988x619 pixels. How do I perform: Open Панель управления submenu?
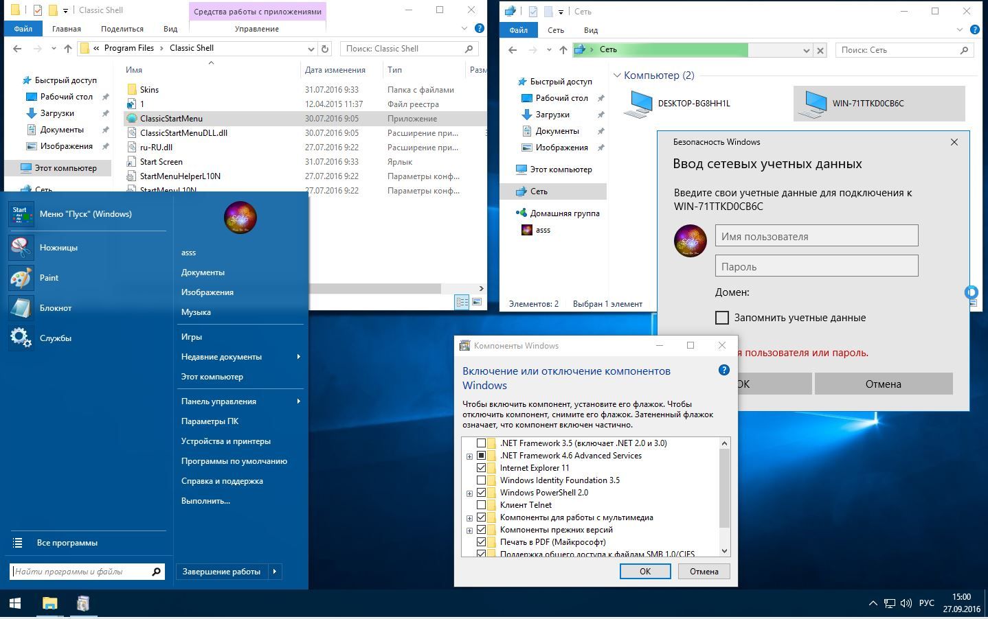tap(240, 401)
